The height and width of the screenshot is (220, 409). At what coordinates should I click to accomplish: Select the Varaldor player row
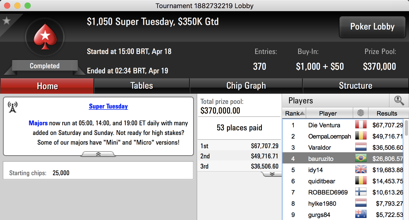343,147
